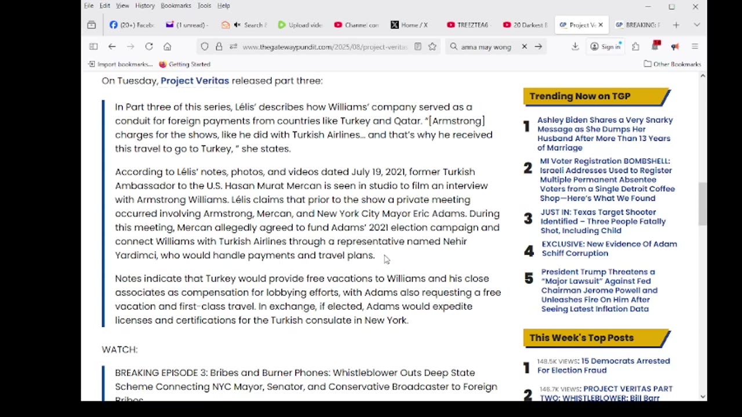Open the File menu
Image resolution: width=742 pixels, height=417 pixels.
coord(89,6)
